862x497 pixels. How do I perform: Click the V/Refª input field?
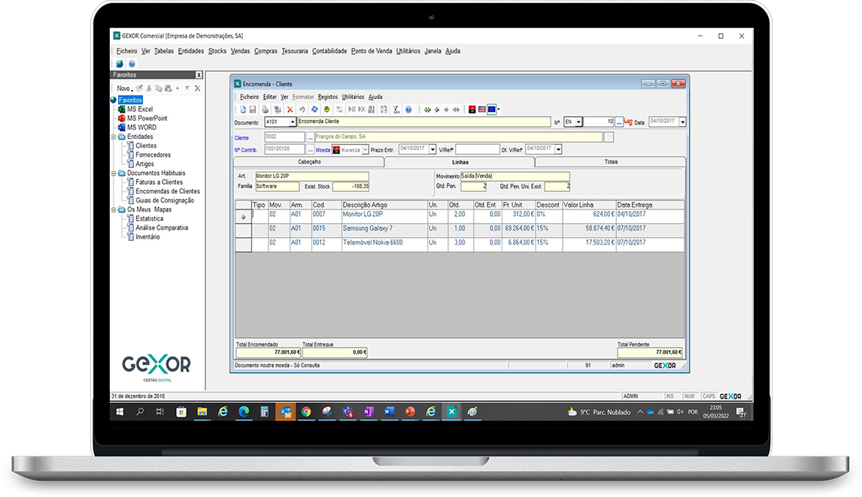pyautogui.click(x=477, y=149)
